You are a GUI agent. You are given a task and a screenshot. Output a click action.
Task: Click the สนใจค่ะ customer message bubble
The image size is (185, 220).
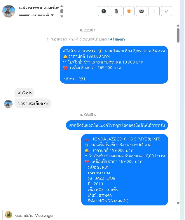pyautogui.click(x=25, y=93)
